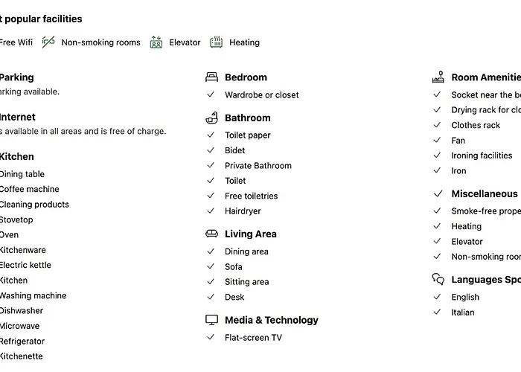Click the checkmark next to Italian
The image size is (521, 372).
tap(438, 312)
